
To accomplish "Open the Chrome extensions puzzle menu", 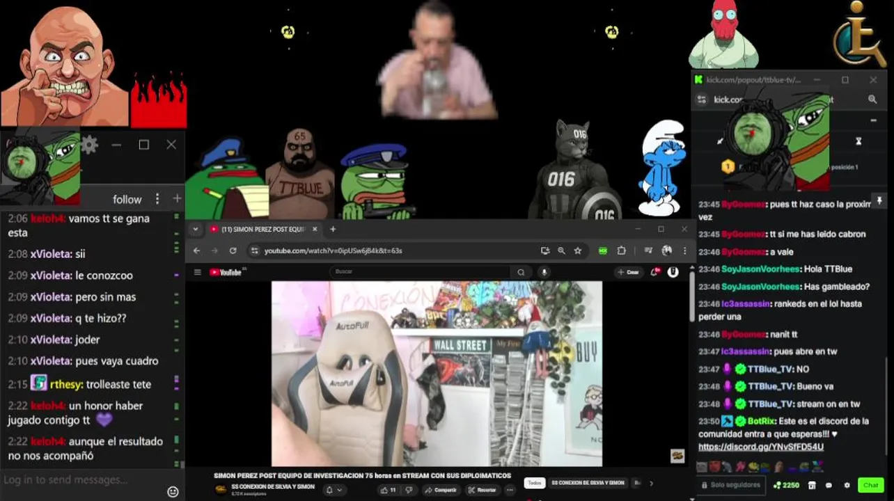I will (621, 250).
